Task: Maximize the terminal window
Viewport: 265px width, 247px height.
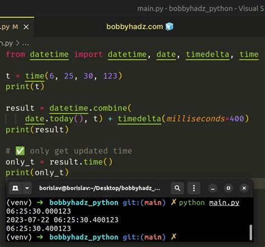Action: click(228, 188)
